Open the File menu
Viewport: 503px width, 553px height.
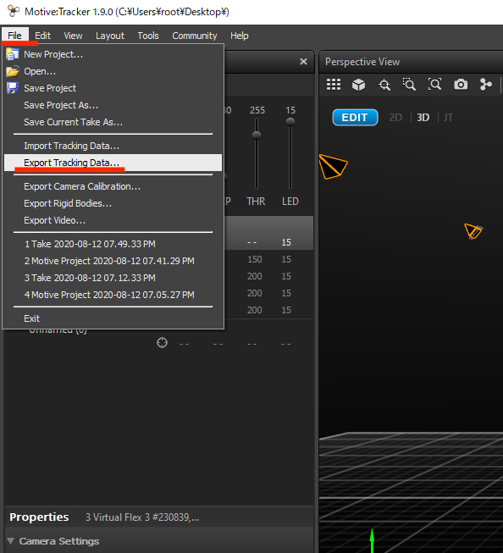click(14, 36)
